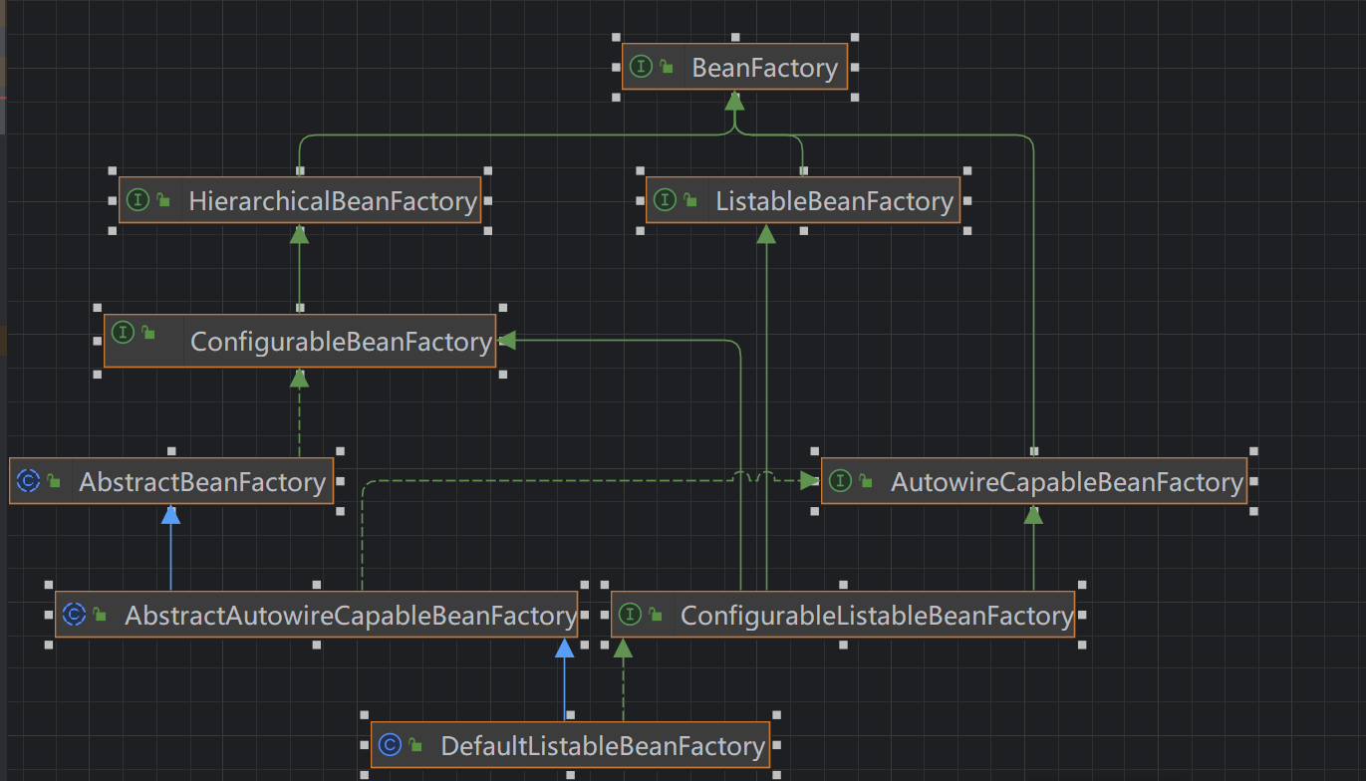Click the interface icon of ConfigurableListableBeanFactory

coord(630,615)
